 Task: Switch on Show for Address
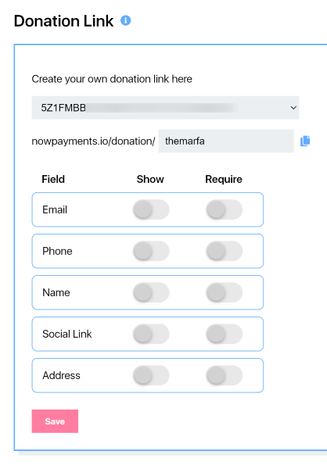tap(151, 375)
